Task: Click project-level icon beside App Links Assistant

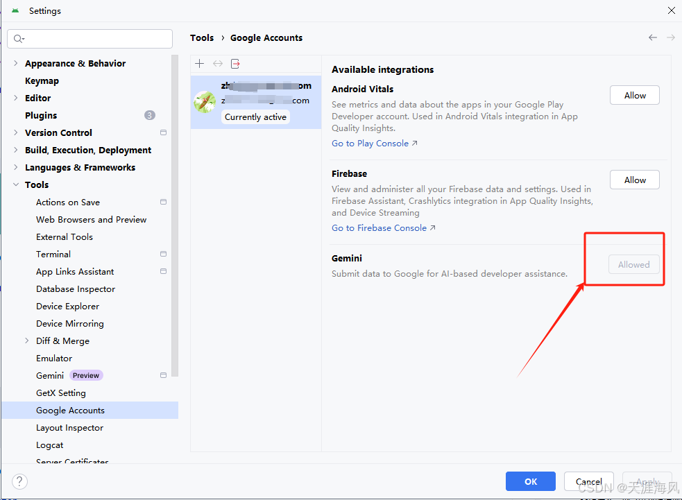Action: coord(164,271)
